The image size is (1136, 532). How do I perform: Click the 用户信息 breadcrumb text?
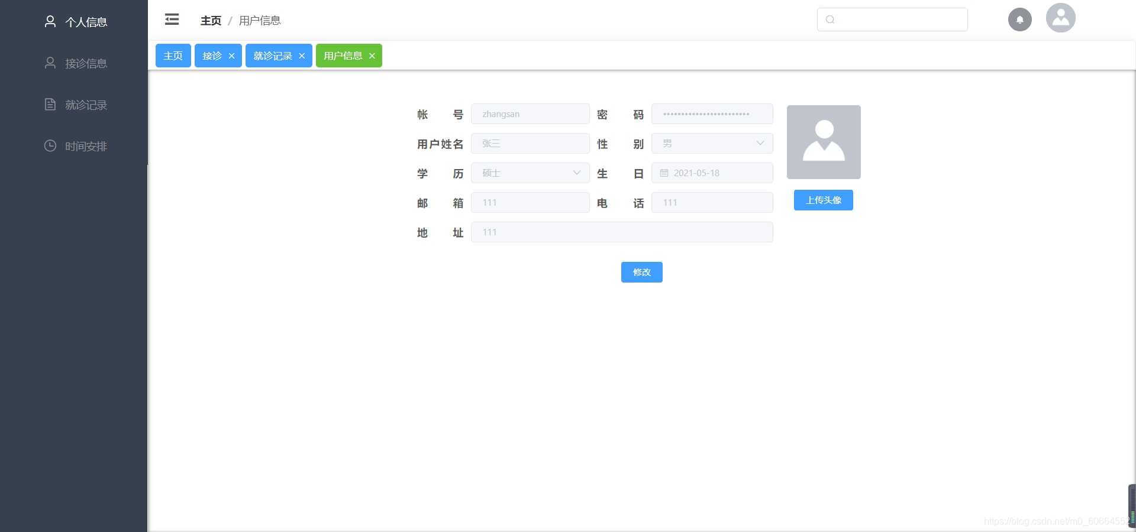click(260, 21)
